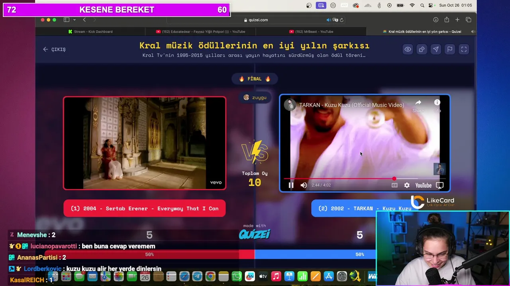The image size is (510, 286).
Task: Vote for Sertab Erener - Everyway That I Can
Action: pyautogui.click(x=145, y=209)
